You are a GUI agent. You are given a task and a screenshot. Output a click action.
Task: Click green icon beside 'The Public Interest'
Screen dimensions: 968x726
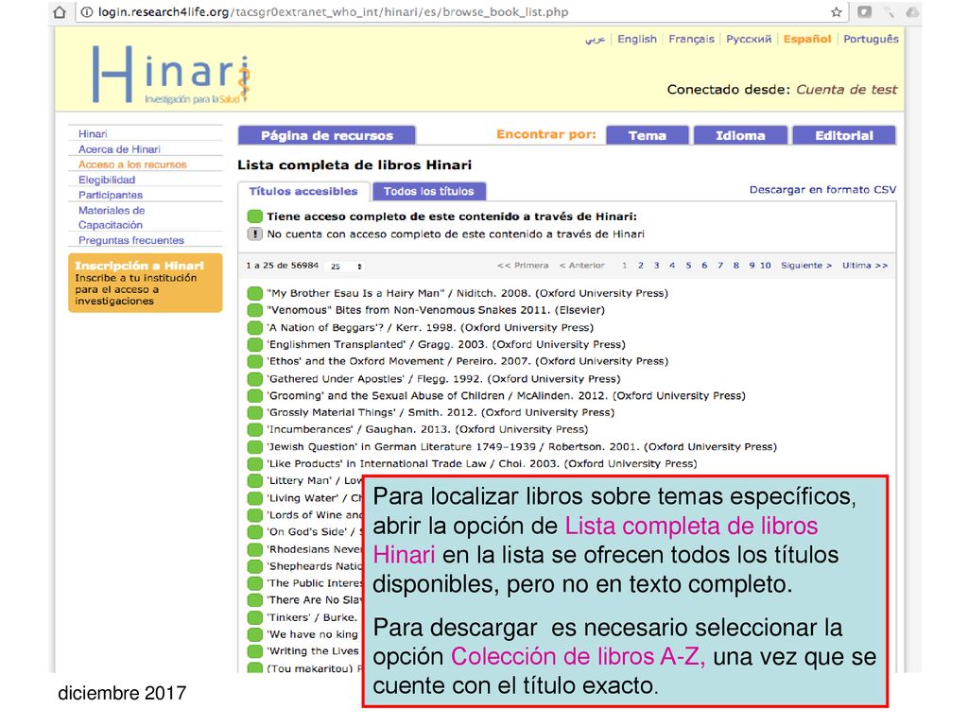point(254,583)
